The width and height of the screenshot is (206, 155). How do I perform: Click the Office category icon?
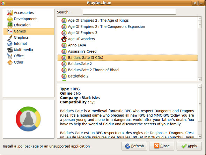[10, 56]
